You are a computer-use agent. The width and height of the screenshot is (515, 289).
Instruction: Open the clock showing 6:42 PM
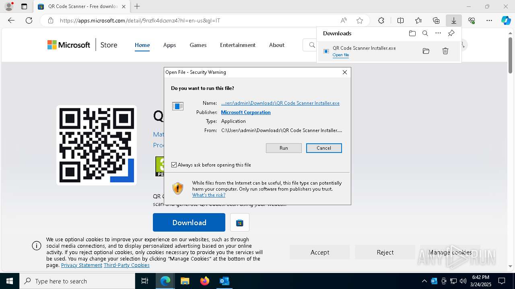[480, 281]
